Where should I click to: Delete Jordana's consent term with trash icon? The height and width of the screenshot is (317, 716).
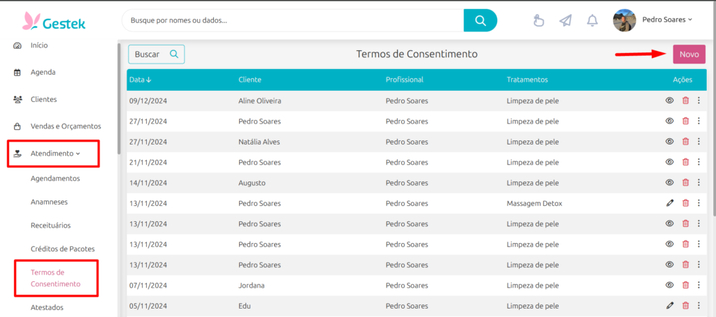pyautogui.click(x=685, y=285)
